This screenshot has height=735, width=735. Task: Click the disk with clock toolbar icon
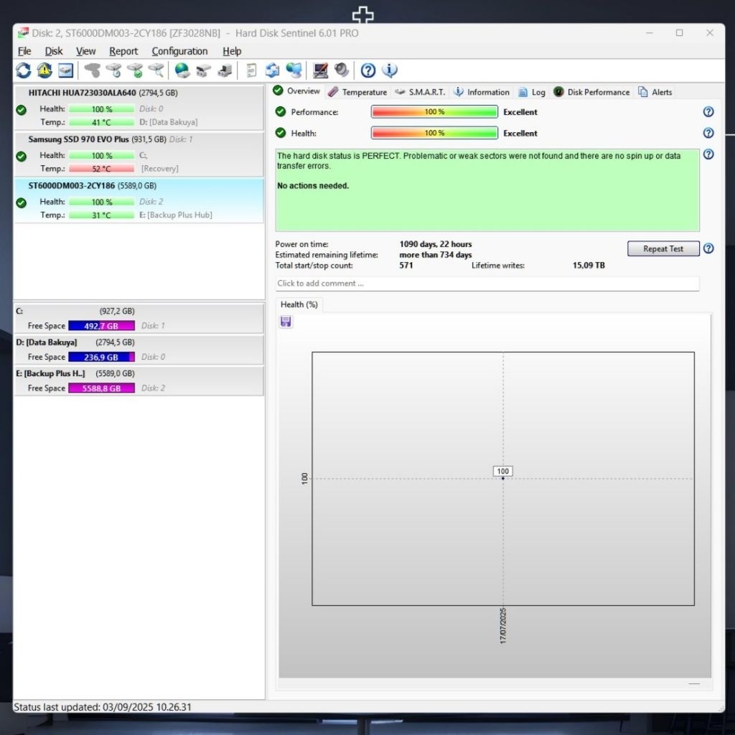click(113, 70)
